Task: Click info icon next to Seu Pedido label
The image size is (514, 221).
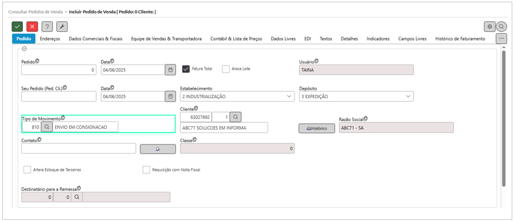Action: 65,87
